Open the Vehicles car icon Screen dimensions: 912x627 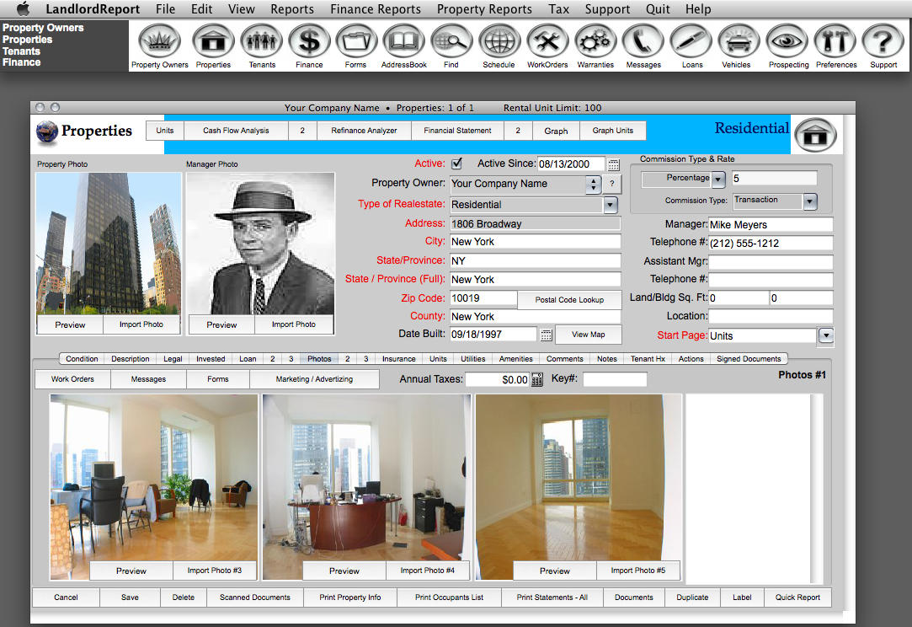point(739,41)
